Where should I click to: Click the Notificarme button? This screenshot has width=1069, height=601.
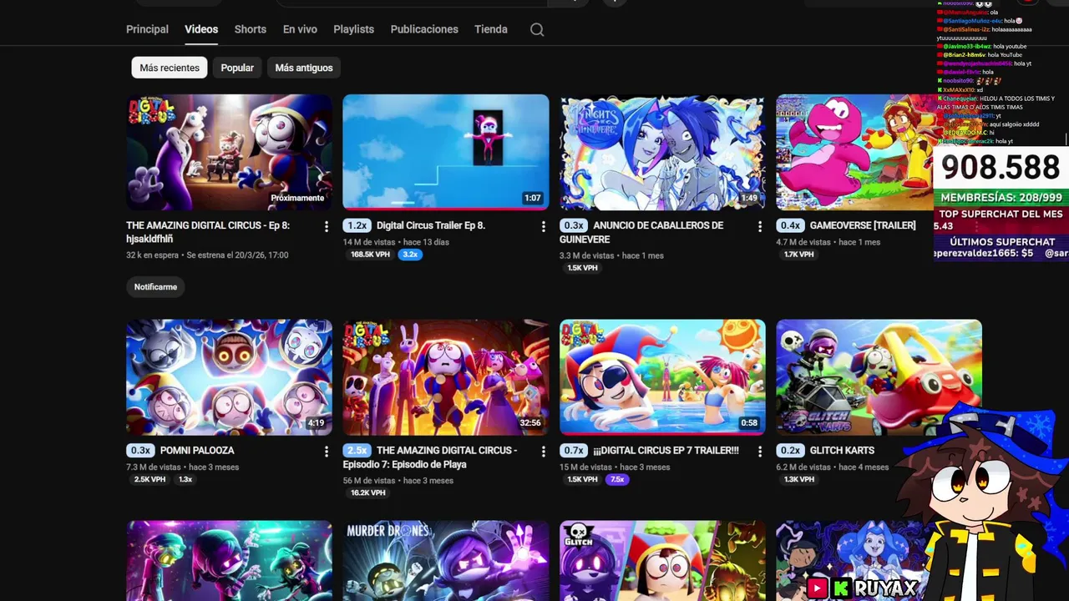click(155, 287)
